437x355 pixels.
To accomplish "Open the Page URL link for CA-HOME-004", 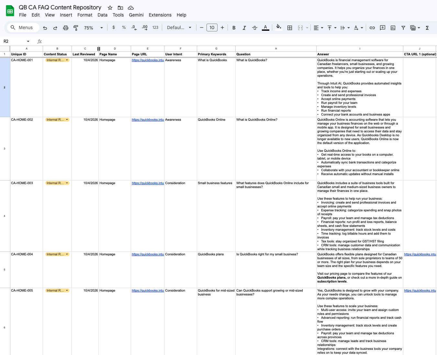I will pos(148,254).
